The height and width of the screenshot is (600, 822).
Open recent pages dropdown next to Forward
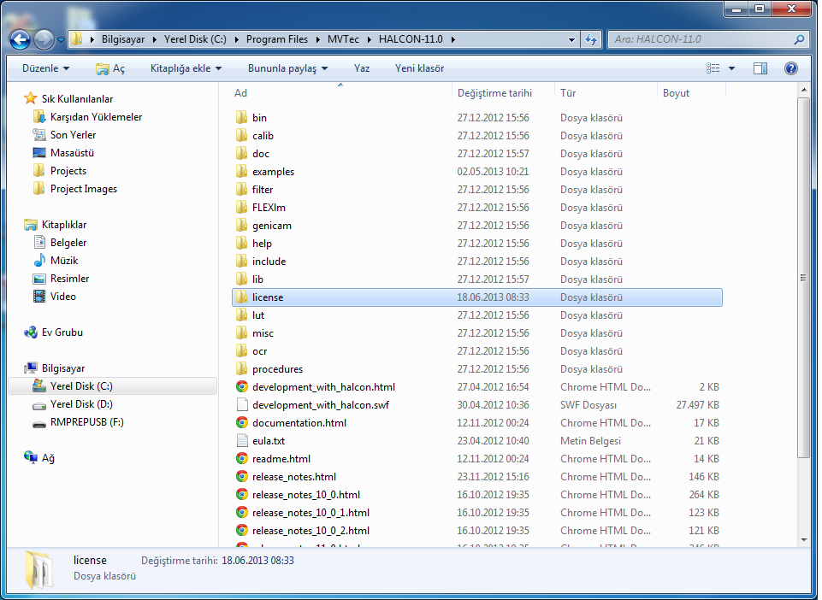[61, 39]
